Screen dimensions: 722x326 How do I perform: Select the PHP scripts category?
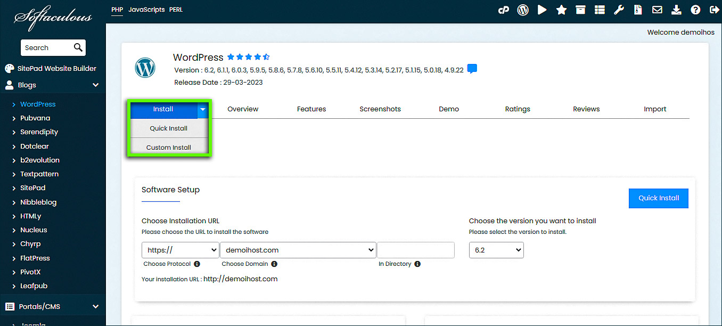117,10
